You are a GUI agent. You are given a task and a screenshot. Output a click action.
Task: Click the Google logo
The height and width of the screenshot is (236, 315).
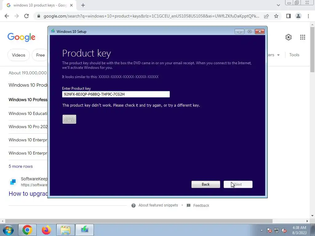click(21, 37)
